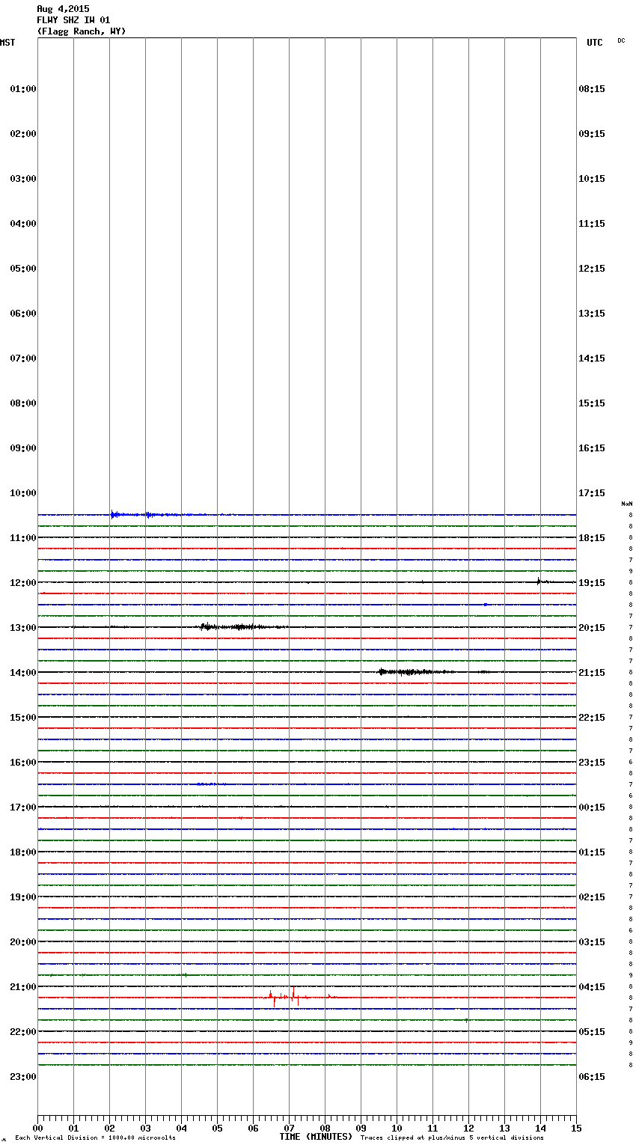Click the 23:15 UTC time label
Image resolution: width=636 pixels, height=1148 pixels.
point(592,763)
